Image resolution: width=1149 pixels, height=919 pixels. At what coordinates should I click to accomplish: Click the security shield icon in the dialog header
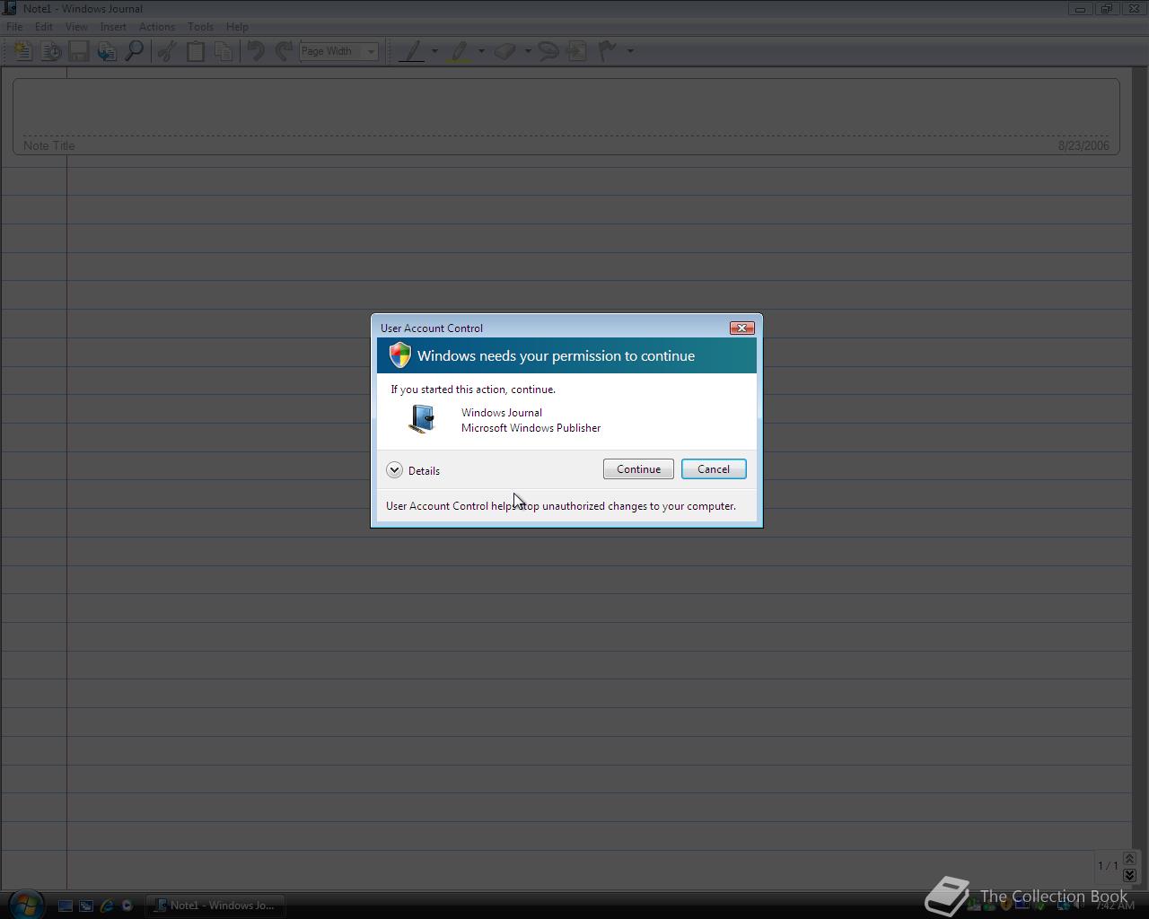399,355
